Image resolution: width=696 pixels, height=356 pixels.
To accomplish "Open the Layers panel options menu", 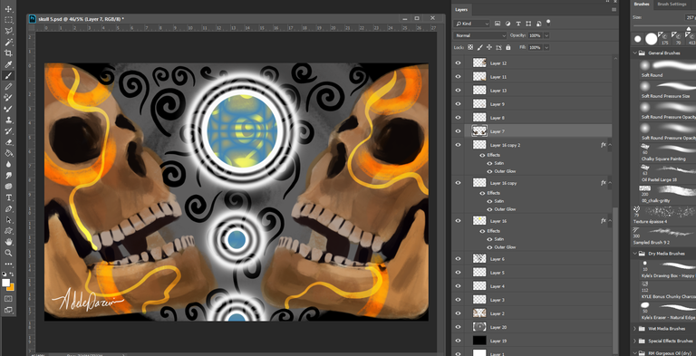I will point(614,9).
